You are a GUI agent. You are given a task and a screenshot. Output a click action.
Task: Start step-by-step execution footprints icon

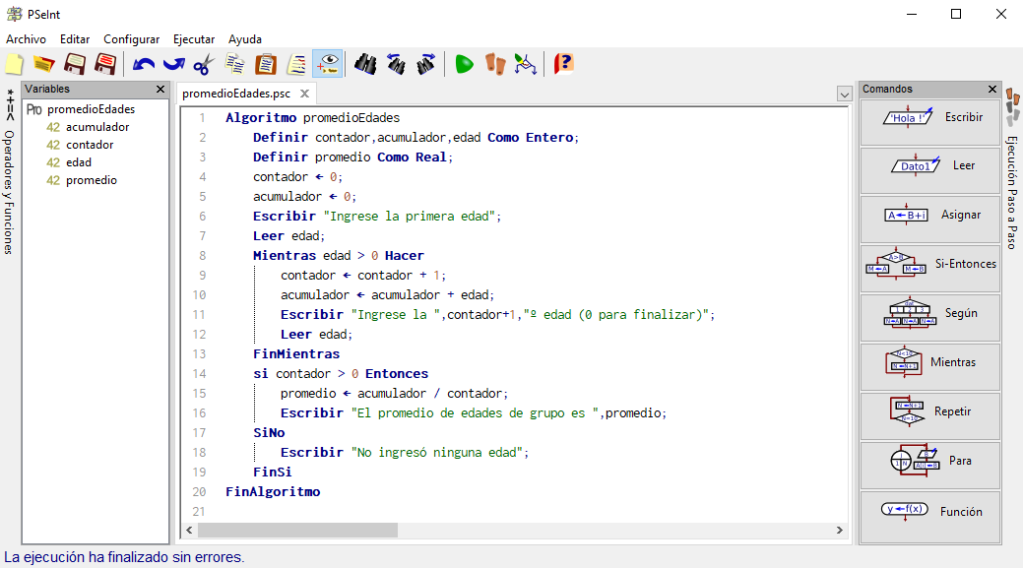pyautogui.click(x=495, y=64)
